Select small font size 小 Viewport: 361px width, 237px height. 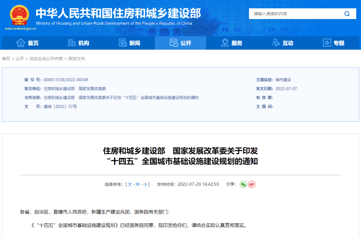[145, 185]
